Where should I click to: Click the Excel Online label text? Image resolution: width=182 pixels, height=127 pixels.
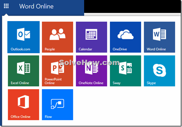point(20,83)
